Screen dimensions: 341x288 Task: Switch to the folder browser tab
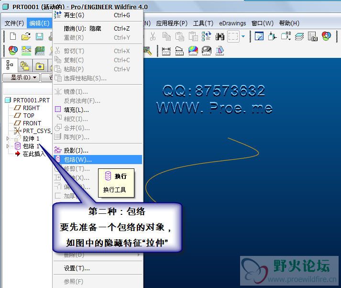pos(24,66)
